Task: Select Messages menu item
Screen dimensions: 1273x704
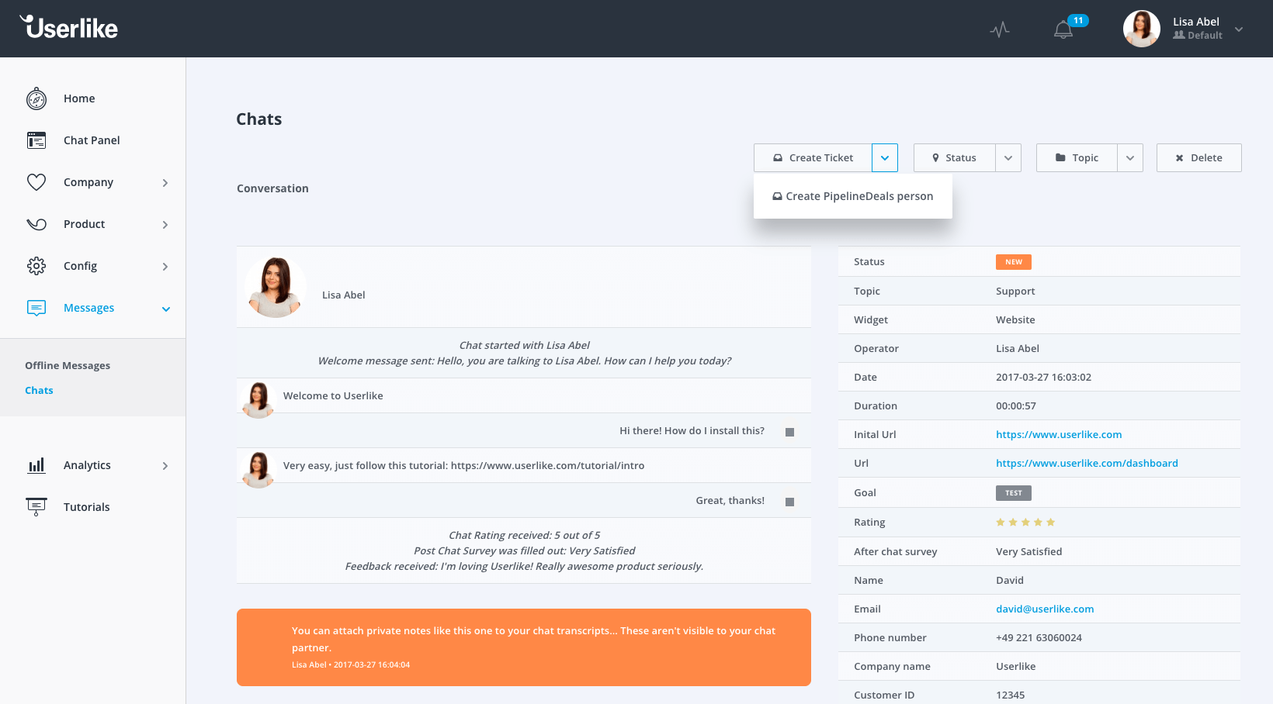Action: click(x=88, y=308)
